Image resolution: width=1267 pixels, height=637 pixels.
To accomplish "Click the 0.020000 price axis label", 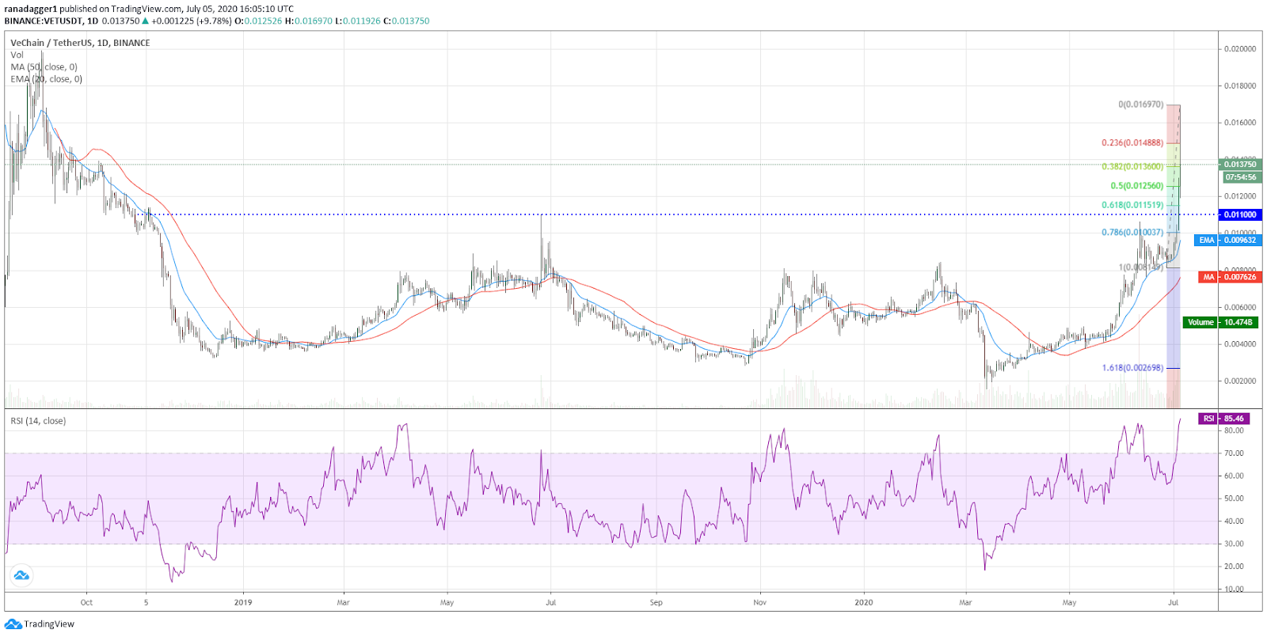I will coord(1240,49).
